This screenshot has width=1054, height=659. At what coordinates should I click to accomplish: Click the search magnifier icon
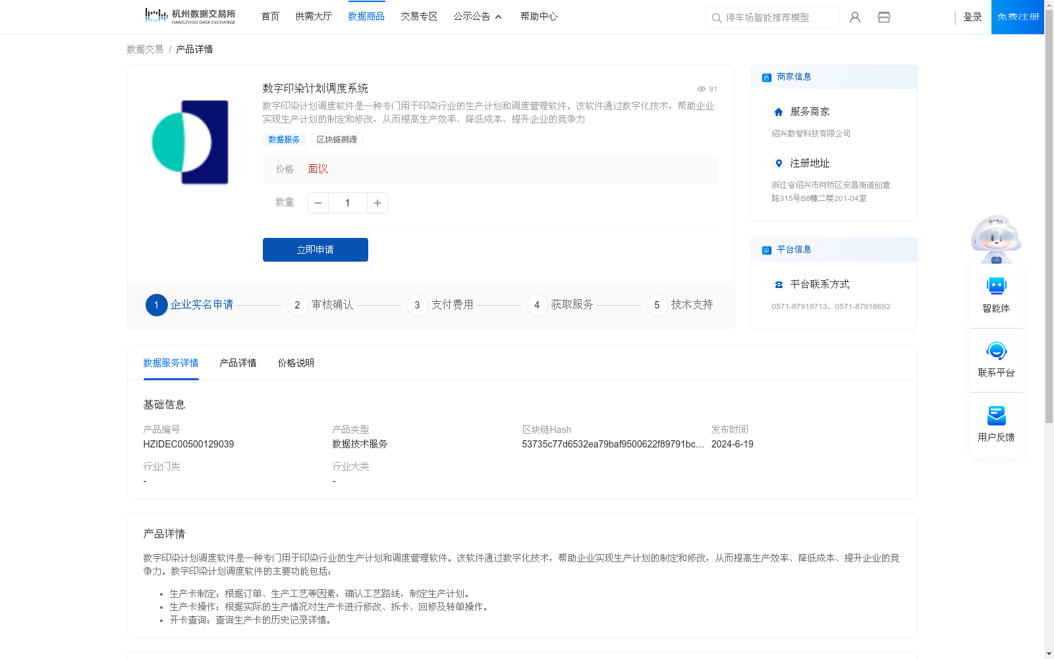click(x=717, y=18)
